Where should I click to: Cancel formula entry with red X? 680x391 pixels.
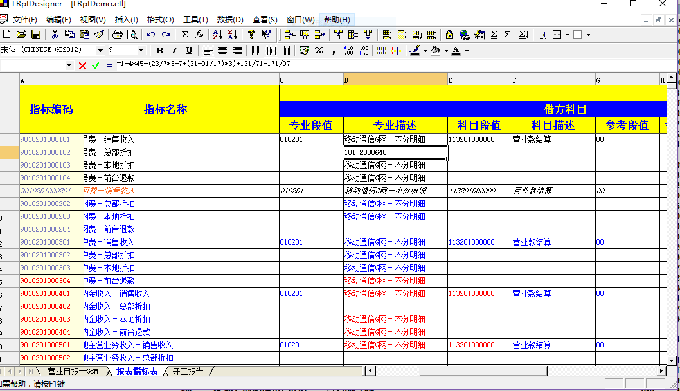click(x=82, y=65)
